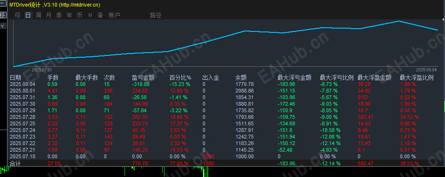Click the 282.01 profit value
Screen dimensions: 445x177
pyautogui.click(x=140, y=117)
